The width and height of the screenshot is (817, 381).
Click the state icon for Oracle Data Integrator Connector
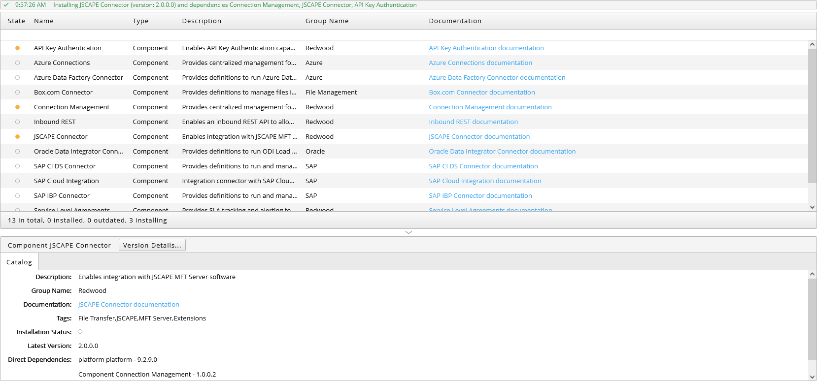point(17,152)
